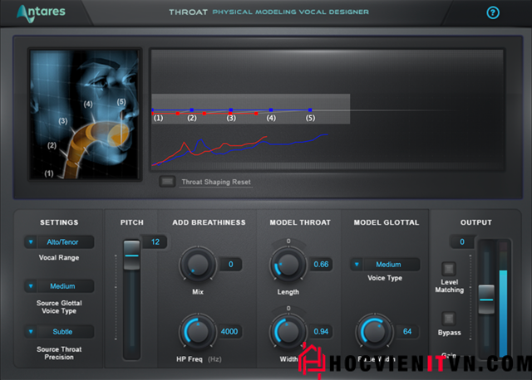The width and height of the screenshot is (532, 380).
Task: Click throat point (1) on face image
Action: pyautogui.click(x=49, y=173)
